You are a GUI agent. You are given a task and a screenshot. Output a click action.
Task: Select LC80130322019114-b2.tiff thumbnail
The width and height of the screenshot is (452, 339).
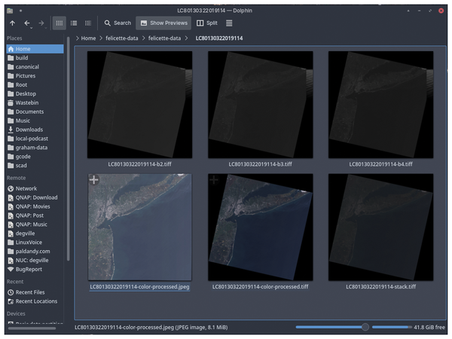pyautogui.click(x=140, y=105)
